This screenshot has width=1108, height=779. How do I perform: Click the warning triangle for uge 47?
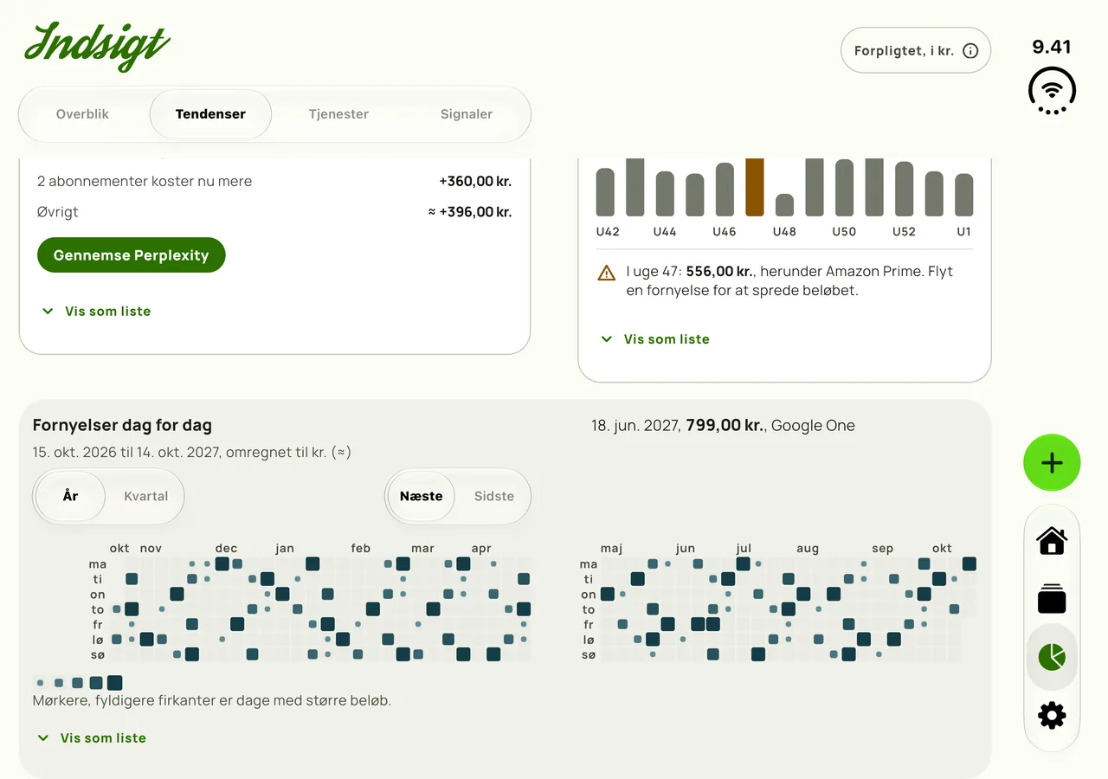607,273
